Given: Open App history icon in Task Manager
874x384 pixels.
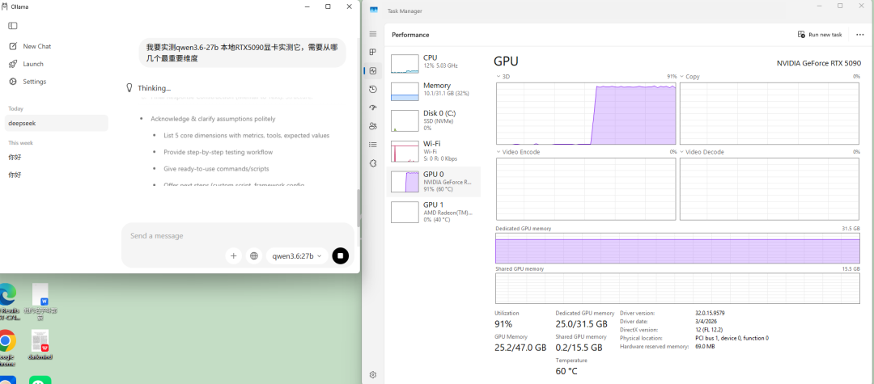Looking at the screenshot, I should pyautogui.click(x=373, y=89).
